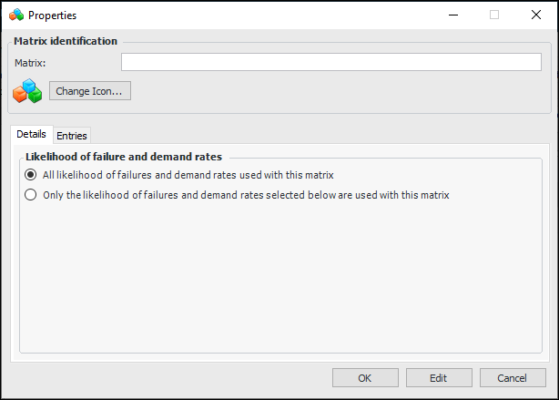Minimize the Properties window
Screen dimensions: 559x400
pyautogui.click(x=452, y=15)
